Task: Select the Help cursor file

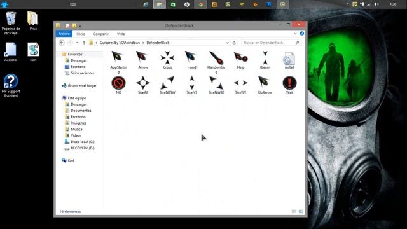Action: 240,60
